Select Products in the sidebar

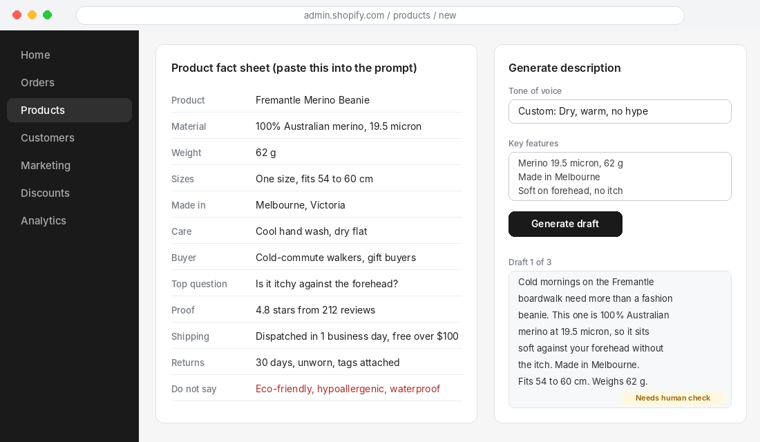coord(69,110)
